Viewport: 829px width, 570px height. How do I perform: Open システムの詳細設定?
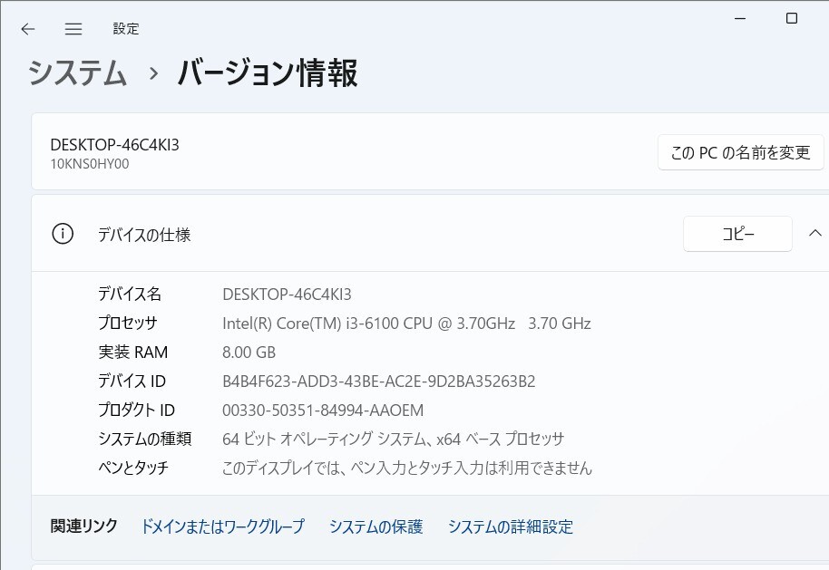[510, 527]
